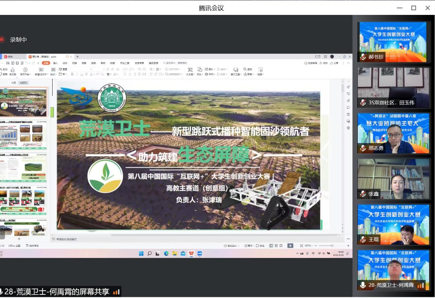Click the add slide plus below thumbnails
This screenshot has height=298, width=435.
[x=19, y=239]
